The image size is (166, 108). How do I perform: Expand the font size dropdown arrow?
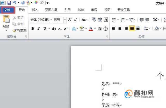coord(65,20)
